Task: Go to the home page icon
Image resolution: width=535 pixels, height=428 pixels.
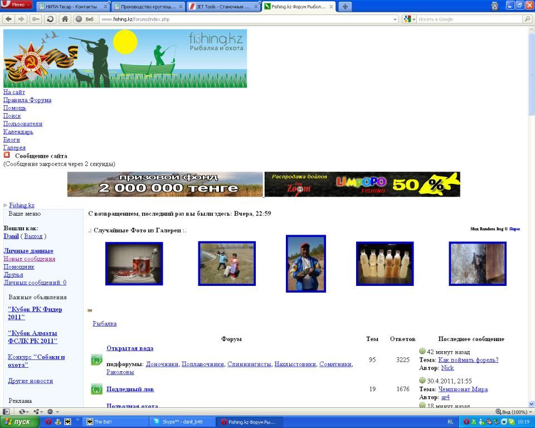Action: tap(65, 19)
